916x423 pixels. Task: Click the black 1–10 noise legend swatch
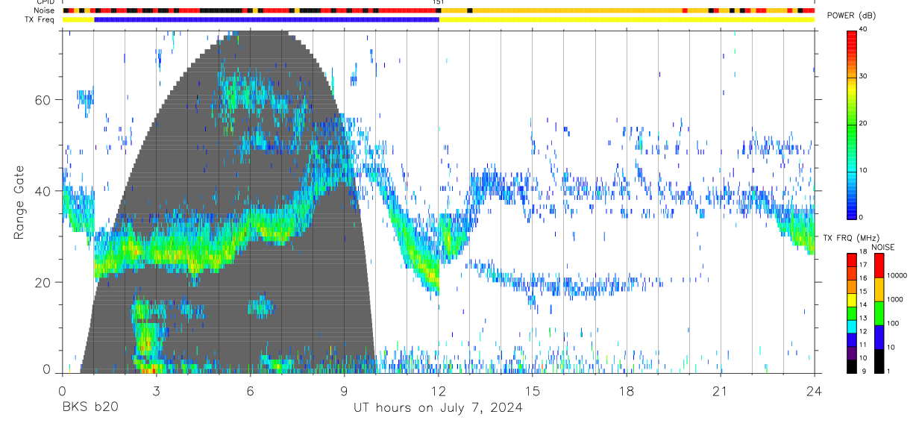coord(879,360)
